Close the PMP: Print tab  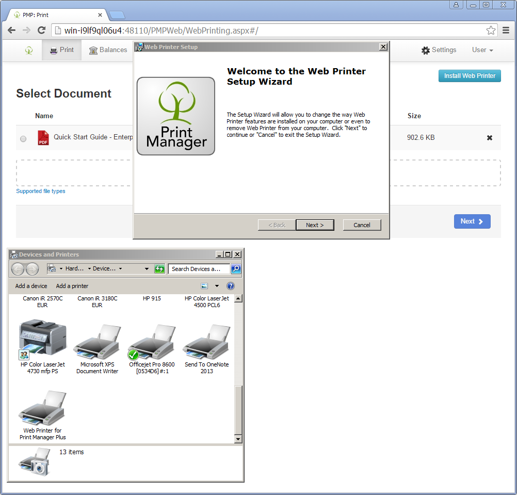click(100, 15)
